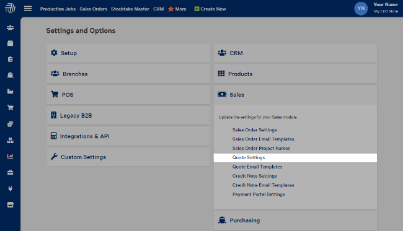Click the Your Name account label
403x231 pixels.
386,4
